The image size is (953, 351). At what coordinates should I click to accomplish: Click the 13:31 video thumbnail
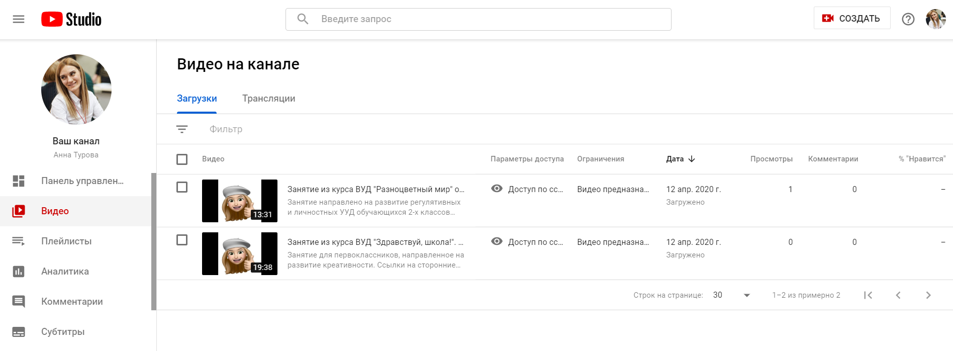[239, 201]
